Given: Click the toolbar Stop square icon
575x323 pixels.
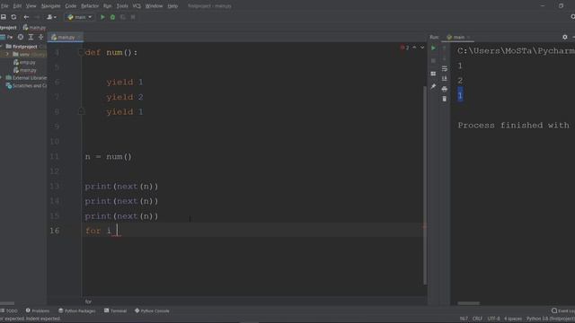Looking at the screenshot, I should [x=133, y=17].
